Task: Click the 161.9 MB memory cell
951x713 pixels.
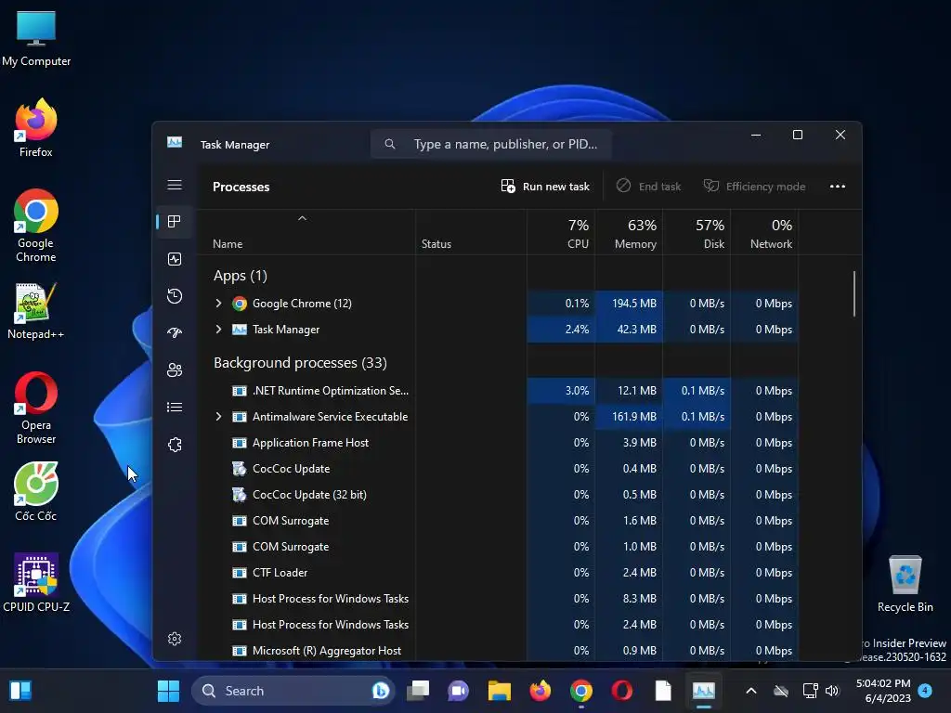Action: pos(629,417)
